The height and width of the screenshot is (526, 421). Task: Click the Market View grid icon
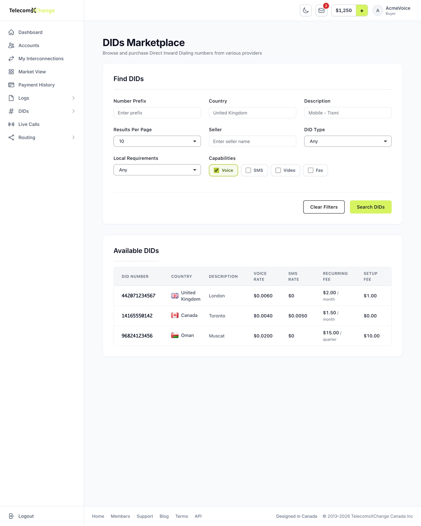click(x=11, y=72)
